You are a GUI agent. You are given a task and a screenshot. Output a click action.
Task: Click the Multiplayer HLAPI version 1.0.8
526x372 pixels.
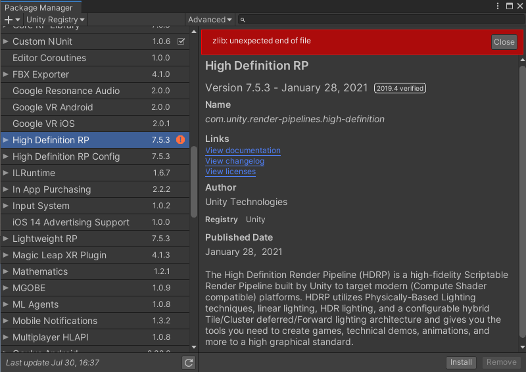tap(161, 337)
